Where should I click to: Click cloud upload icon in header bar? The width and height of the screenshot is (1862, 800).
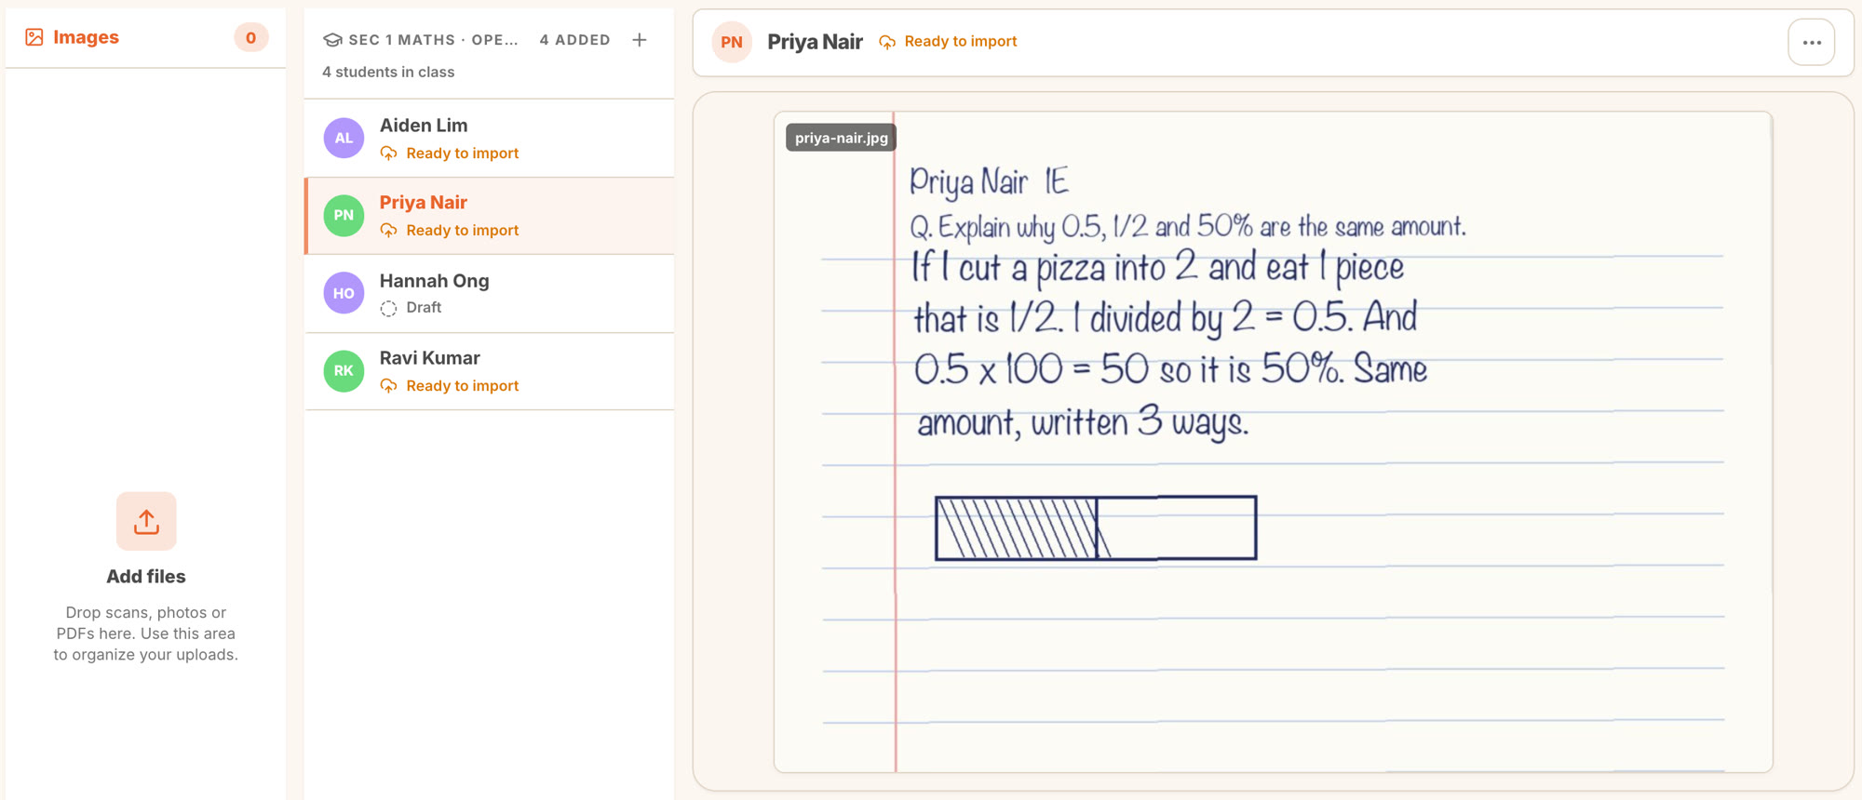coord(887,42)
